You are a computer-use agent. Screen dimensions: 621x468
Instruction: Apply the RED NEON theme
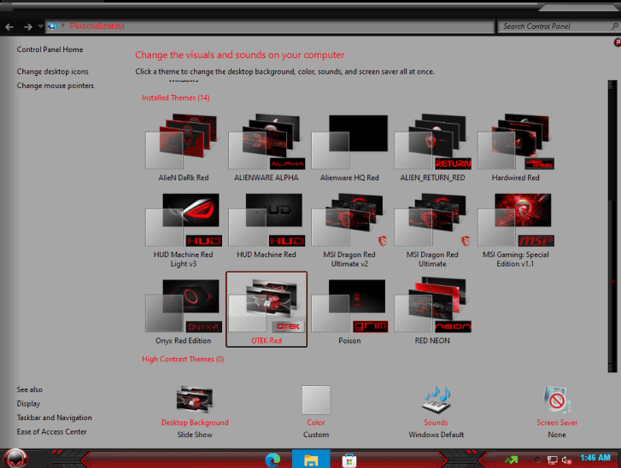pyautogui.click(x=432, y=311)
